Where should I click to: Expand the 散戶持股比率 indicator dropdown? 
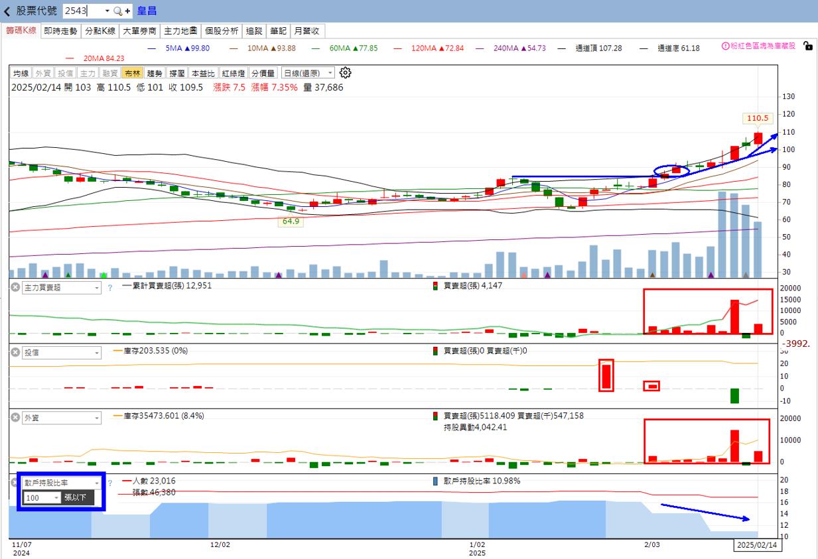click(97, 483)
